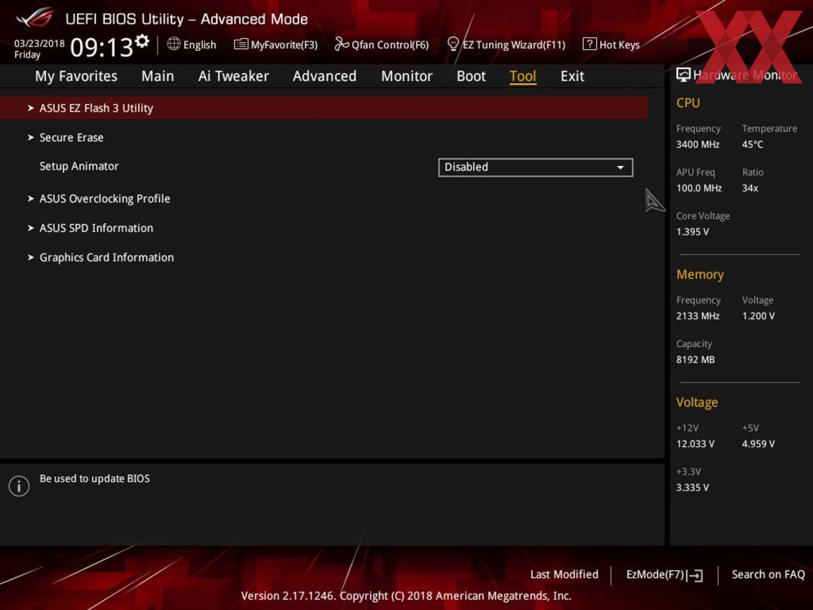Image resolution: width=813 pixels, height=610 pixels.
Task: View Last Modified settings
Action: [x=564, y=574]
